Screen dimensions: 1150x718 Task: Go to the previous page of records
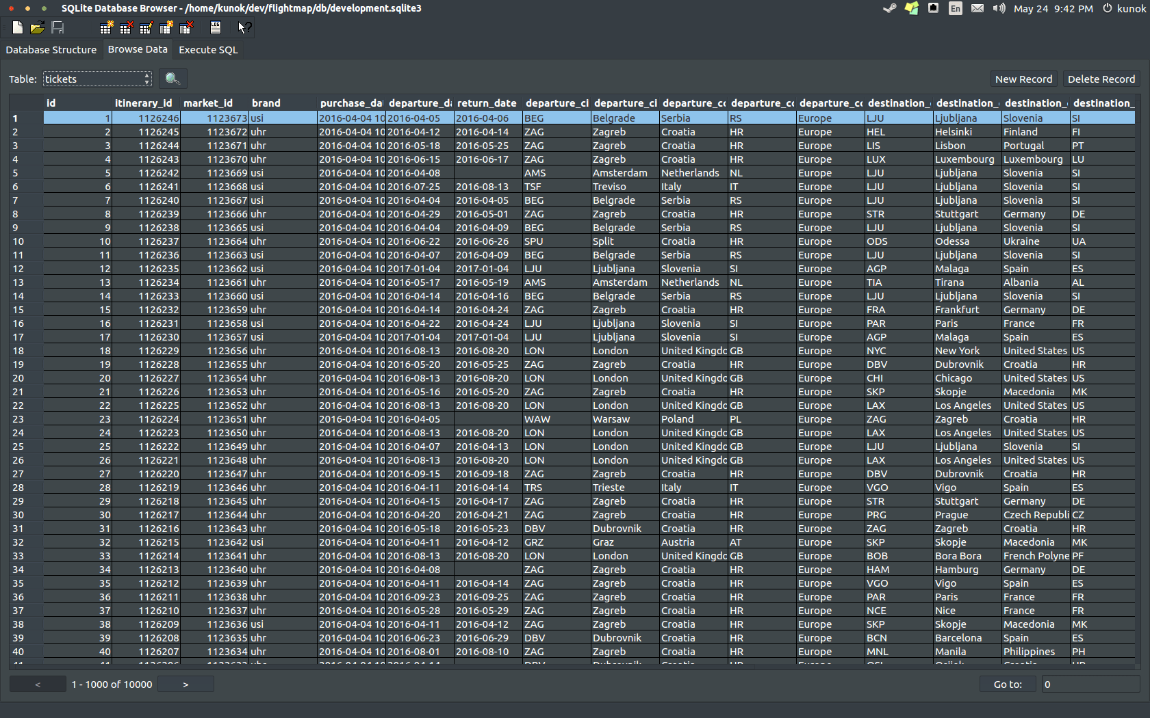pos(38,684)
